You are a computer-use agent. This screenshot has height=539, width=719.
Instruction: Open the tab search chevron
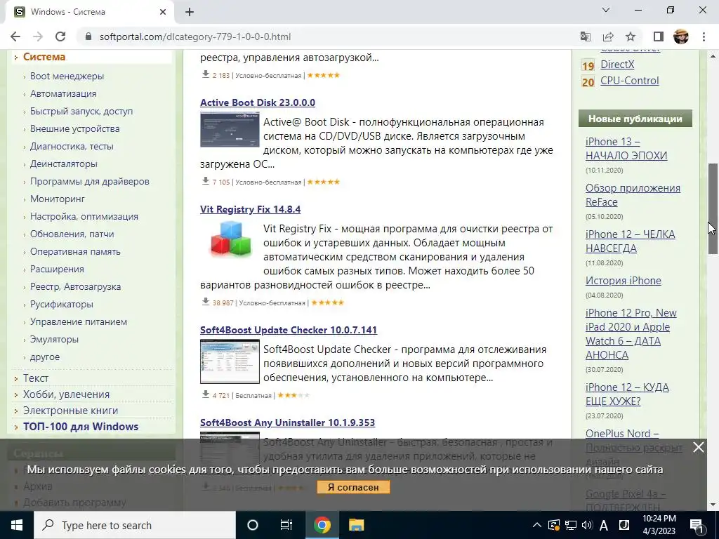coord(606,10)
